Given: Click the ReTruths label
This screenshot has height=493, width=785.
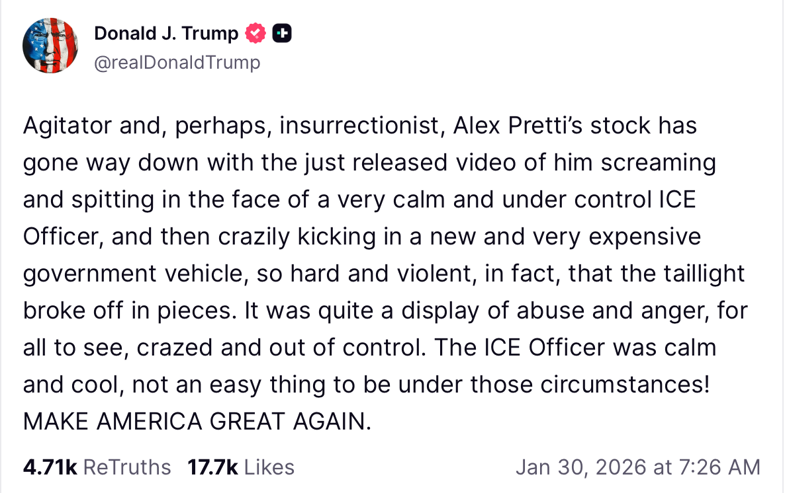Looking at the screenshot, I should (128, 467).
